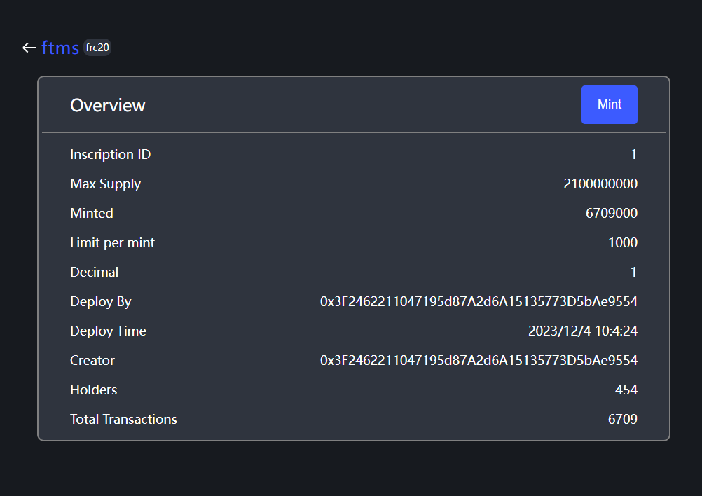The height and width of the screenshot is (496, 702).
Task: Select the limit value 1000
Action: click(623, 242)
